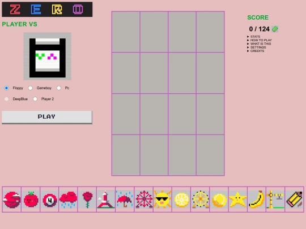Click the '0 / 124' score value

point(259,29)
